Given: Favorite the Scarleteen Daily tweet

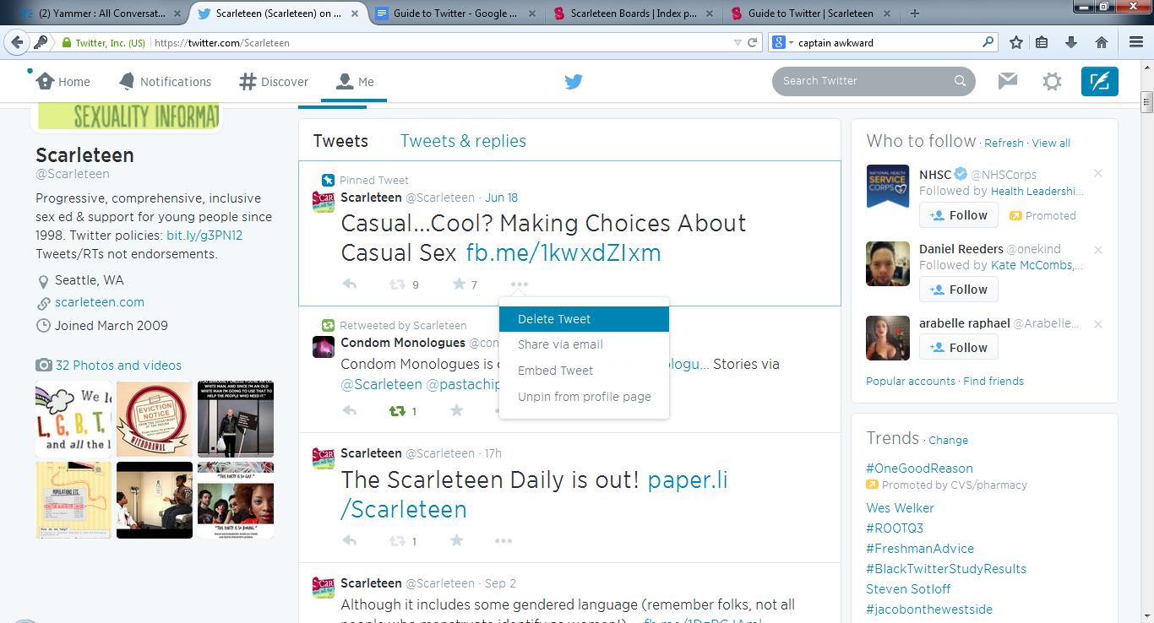Looking at the screenshot, I should pyautogui.click(x=457, y=541).
